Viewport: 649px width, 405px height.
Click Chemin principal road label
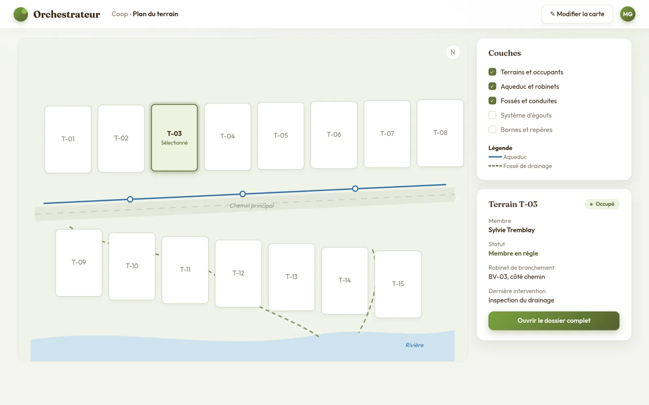pos(251,206)
